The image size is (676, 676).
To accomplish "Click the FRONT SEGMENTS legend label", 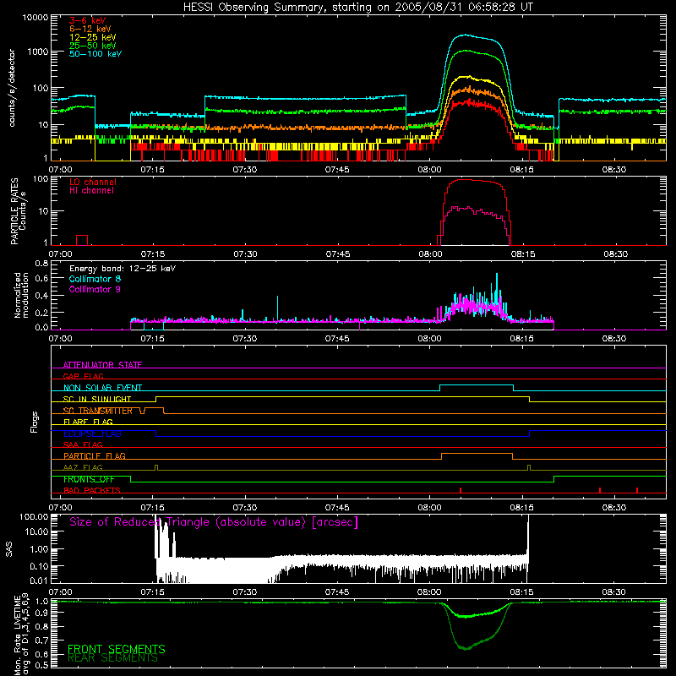I will coord(117,649).
